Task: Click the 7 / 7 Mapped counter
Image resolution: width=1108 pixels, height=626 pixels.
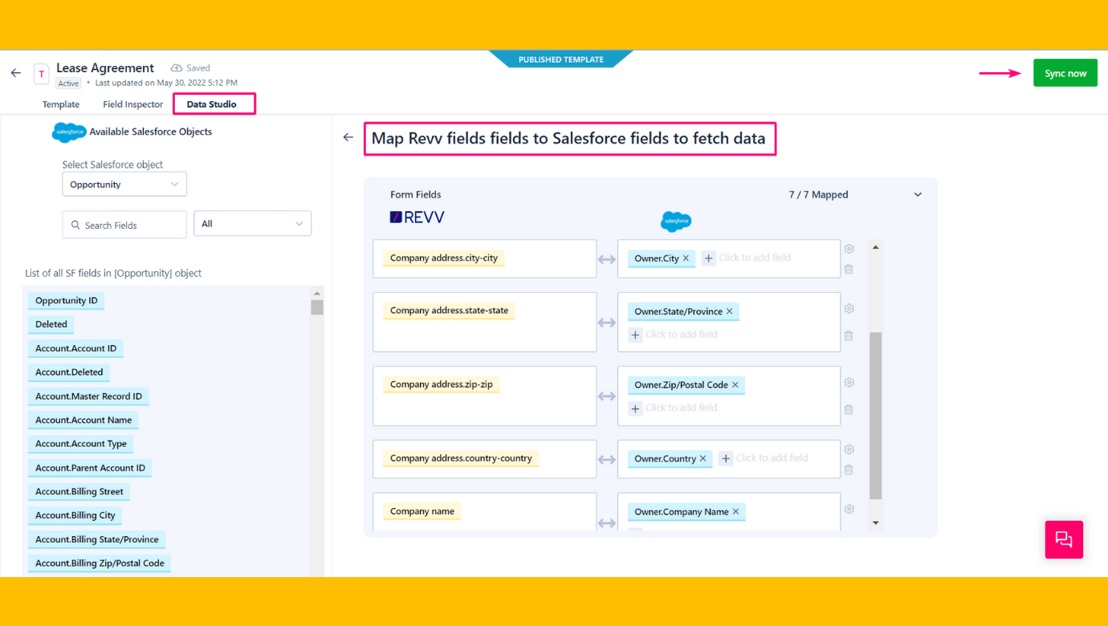Action: [x=818, y=195]
